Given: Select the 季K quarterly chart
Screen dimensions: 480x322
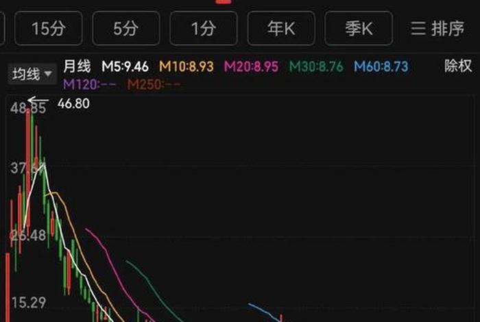Looking at the screenshot, I should (359, 29).
